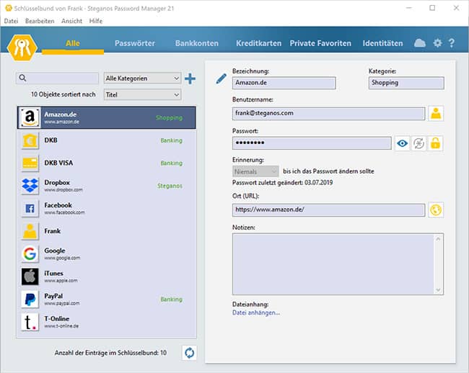Add a new entry with plus icon

pyautogui.click(x=190, y=78)
